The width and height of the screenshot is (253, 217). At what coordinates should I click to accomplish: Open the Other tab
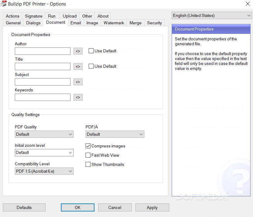tap(87, 16)
